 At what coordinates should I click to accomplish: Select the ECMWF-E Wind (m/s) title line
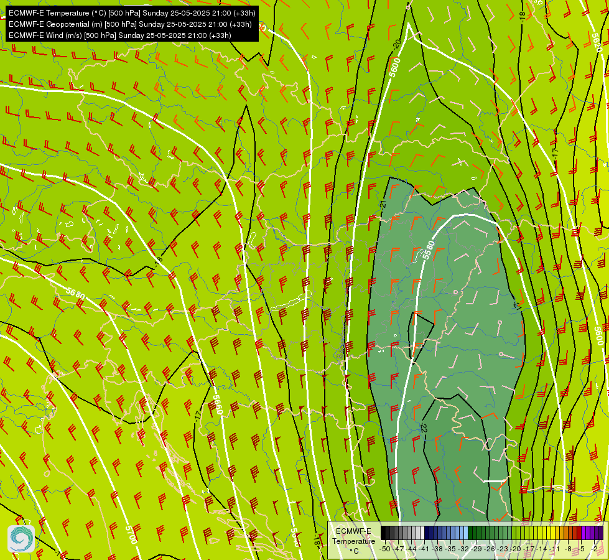[120, 35]
